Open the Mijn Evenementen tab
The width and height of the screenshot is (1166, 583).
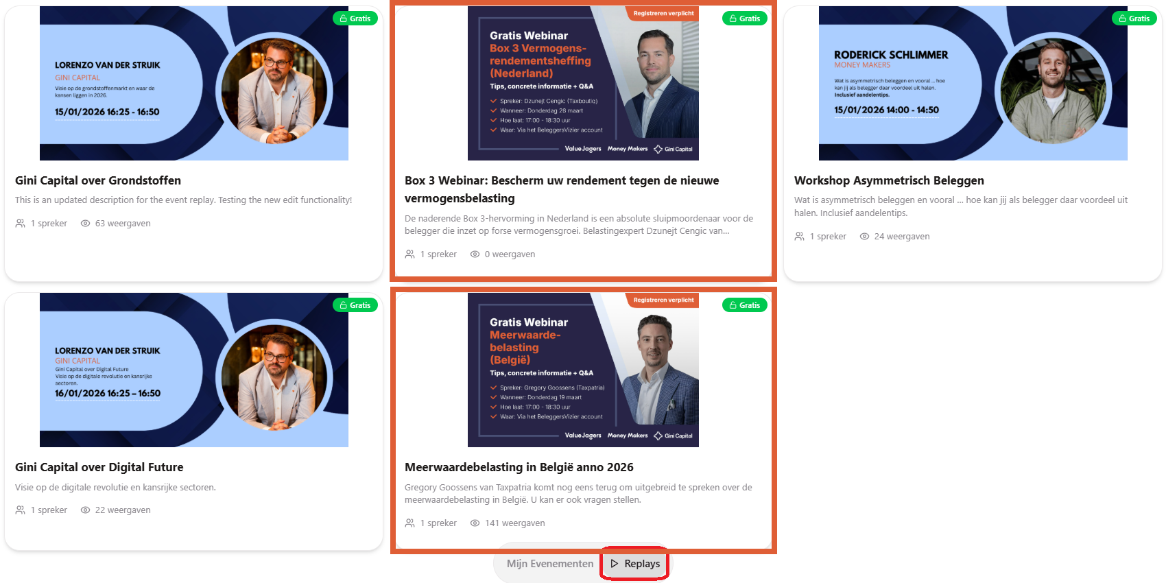tap(549, 564)
